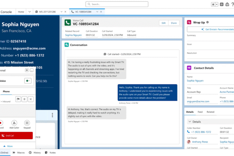
Task: Open the Trailhead guidance icon
Action: click(x=227, y=4)
